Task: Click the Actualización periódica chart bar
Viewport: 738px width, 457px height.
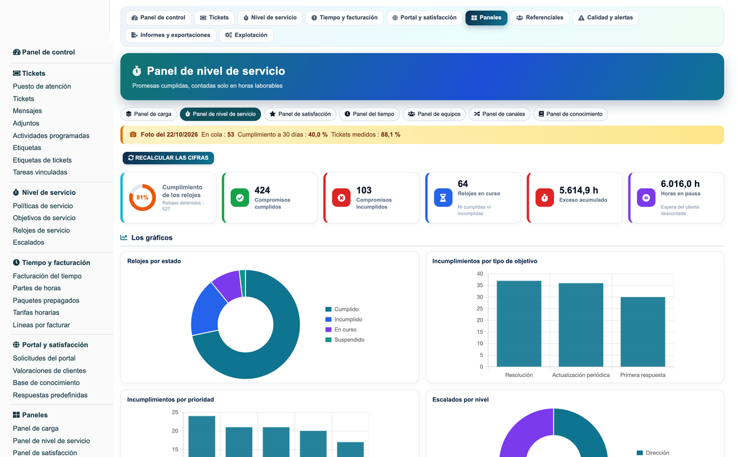Action: 581,325
